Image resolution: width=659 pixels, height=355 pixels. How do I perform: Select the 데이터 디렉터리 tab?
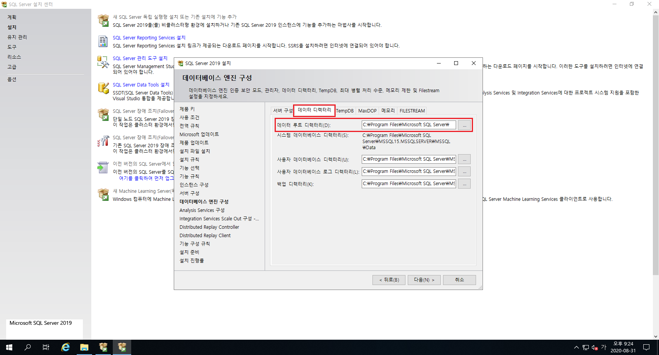coord(315,110)
